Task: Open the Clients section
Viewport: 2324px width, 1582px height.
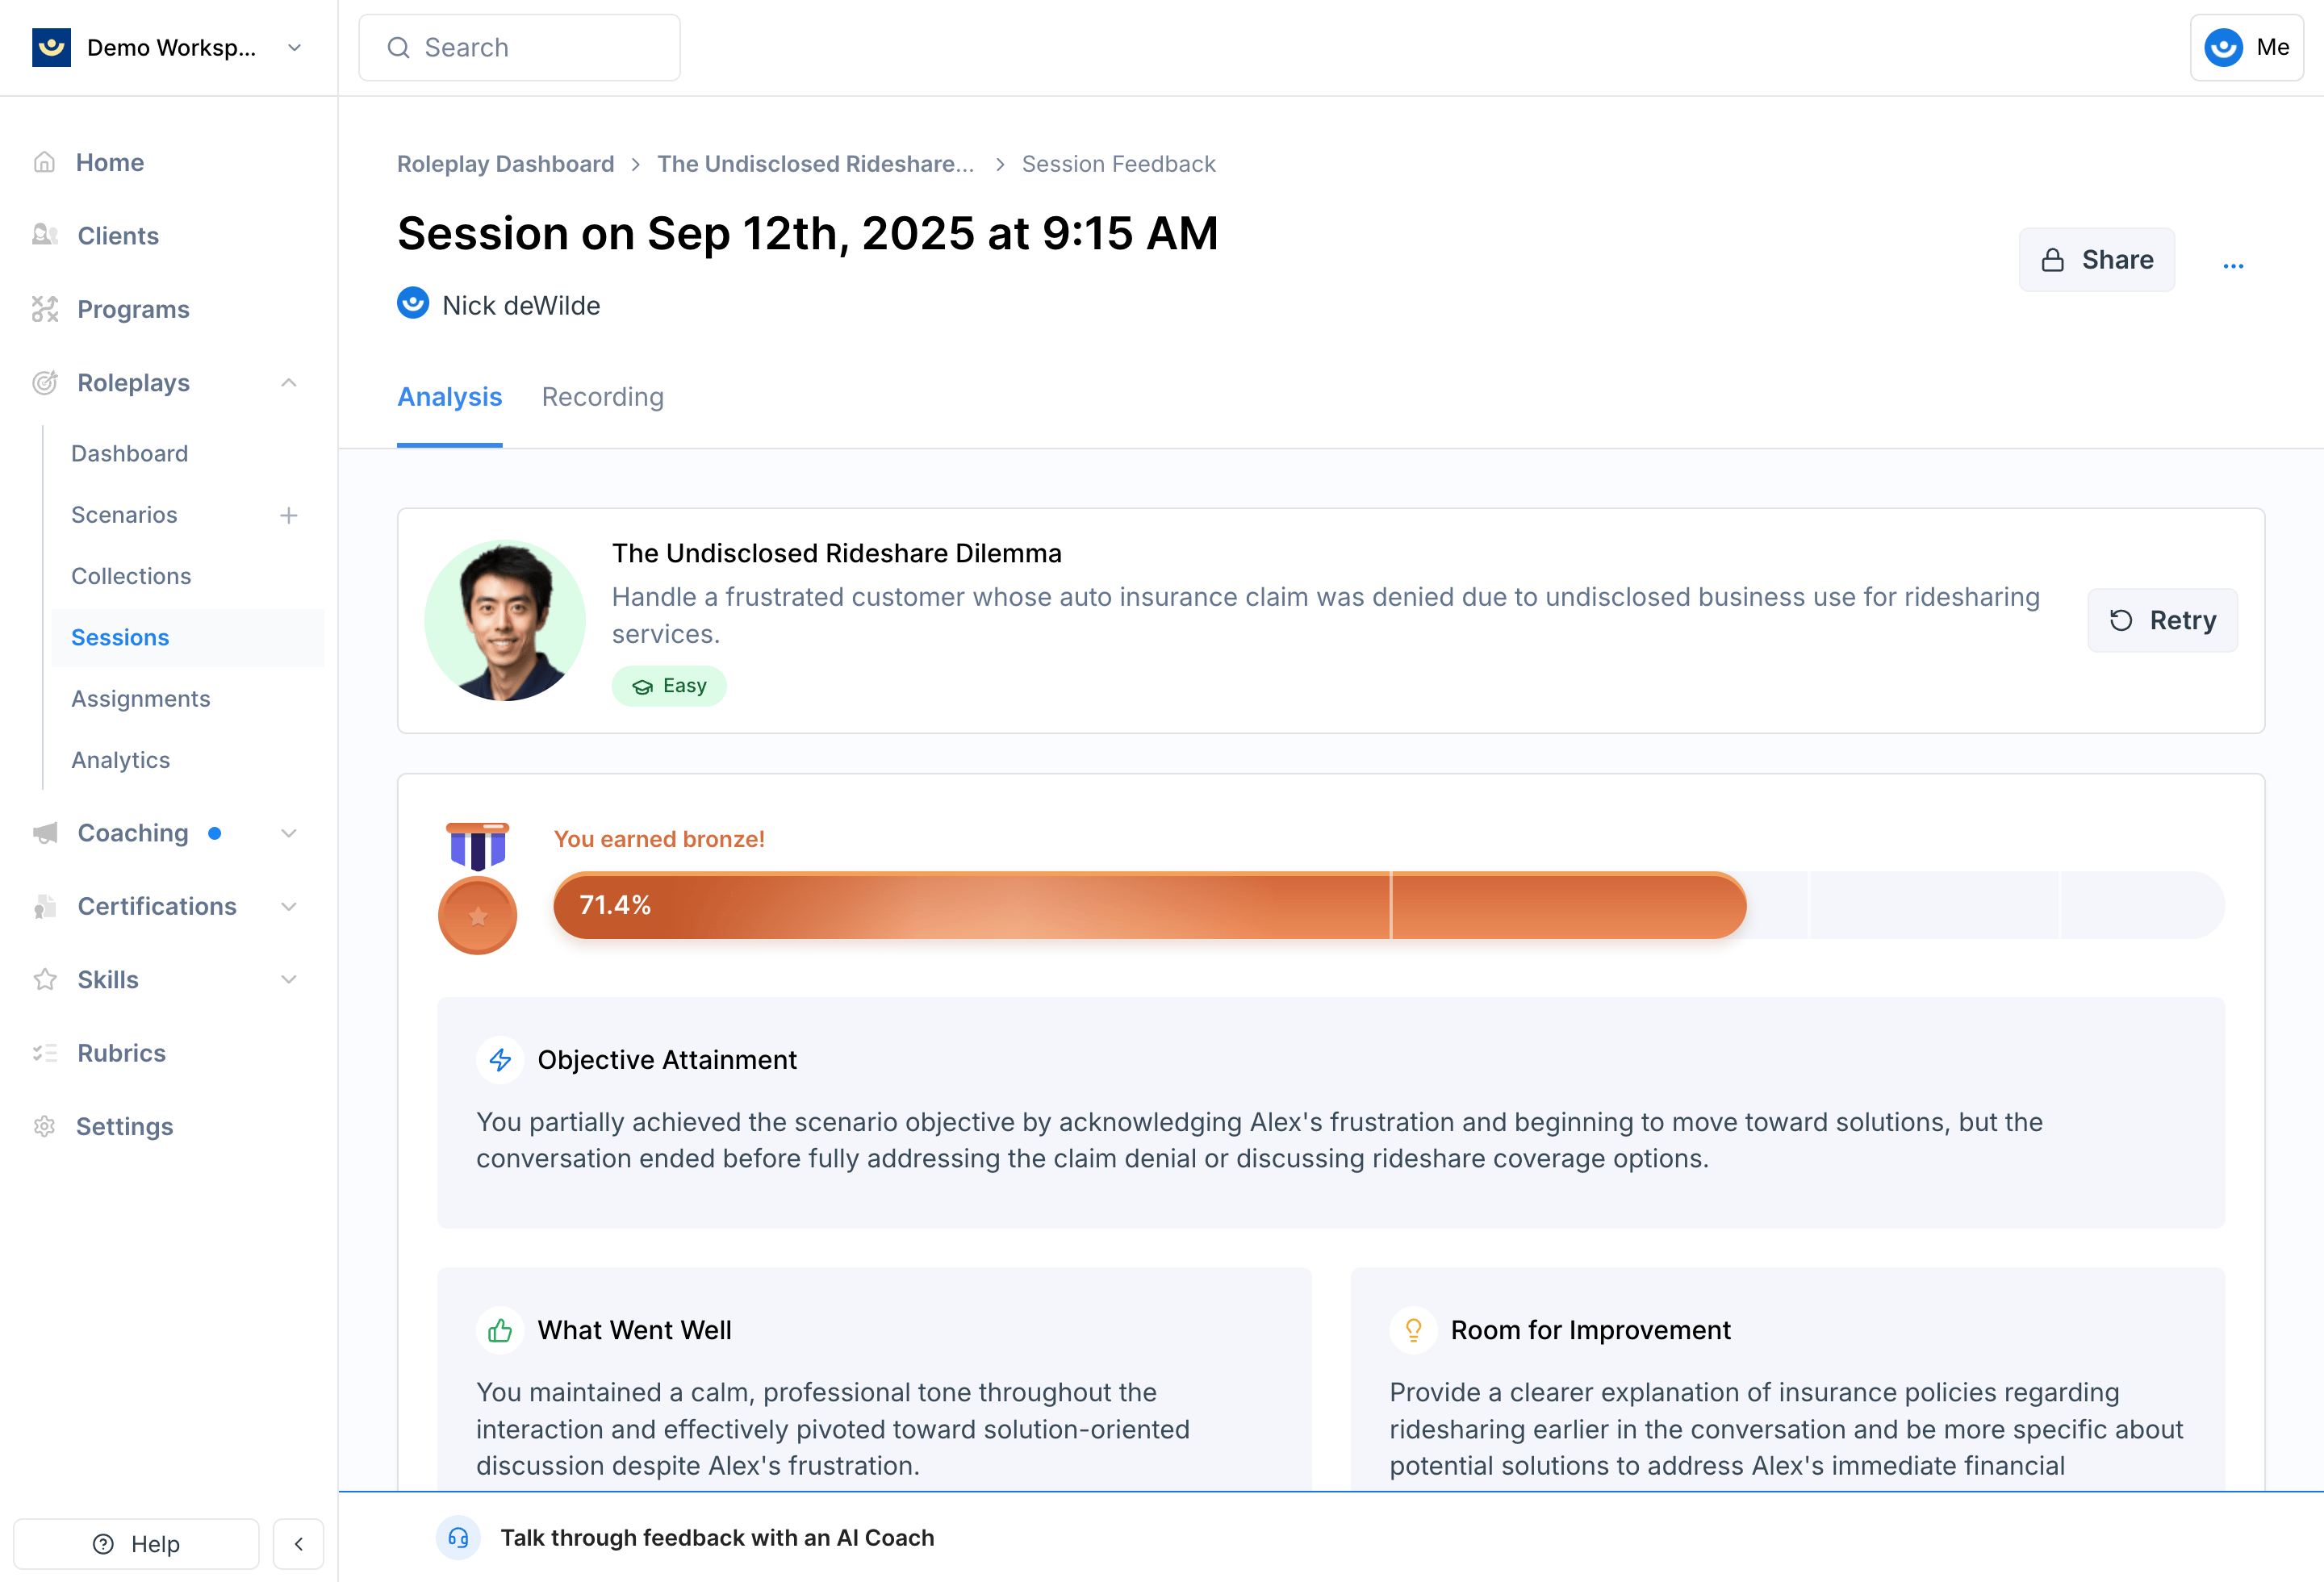Action: [x=96, y=236]
